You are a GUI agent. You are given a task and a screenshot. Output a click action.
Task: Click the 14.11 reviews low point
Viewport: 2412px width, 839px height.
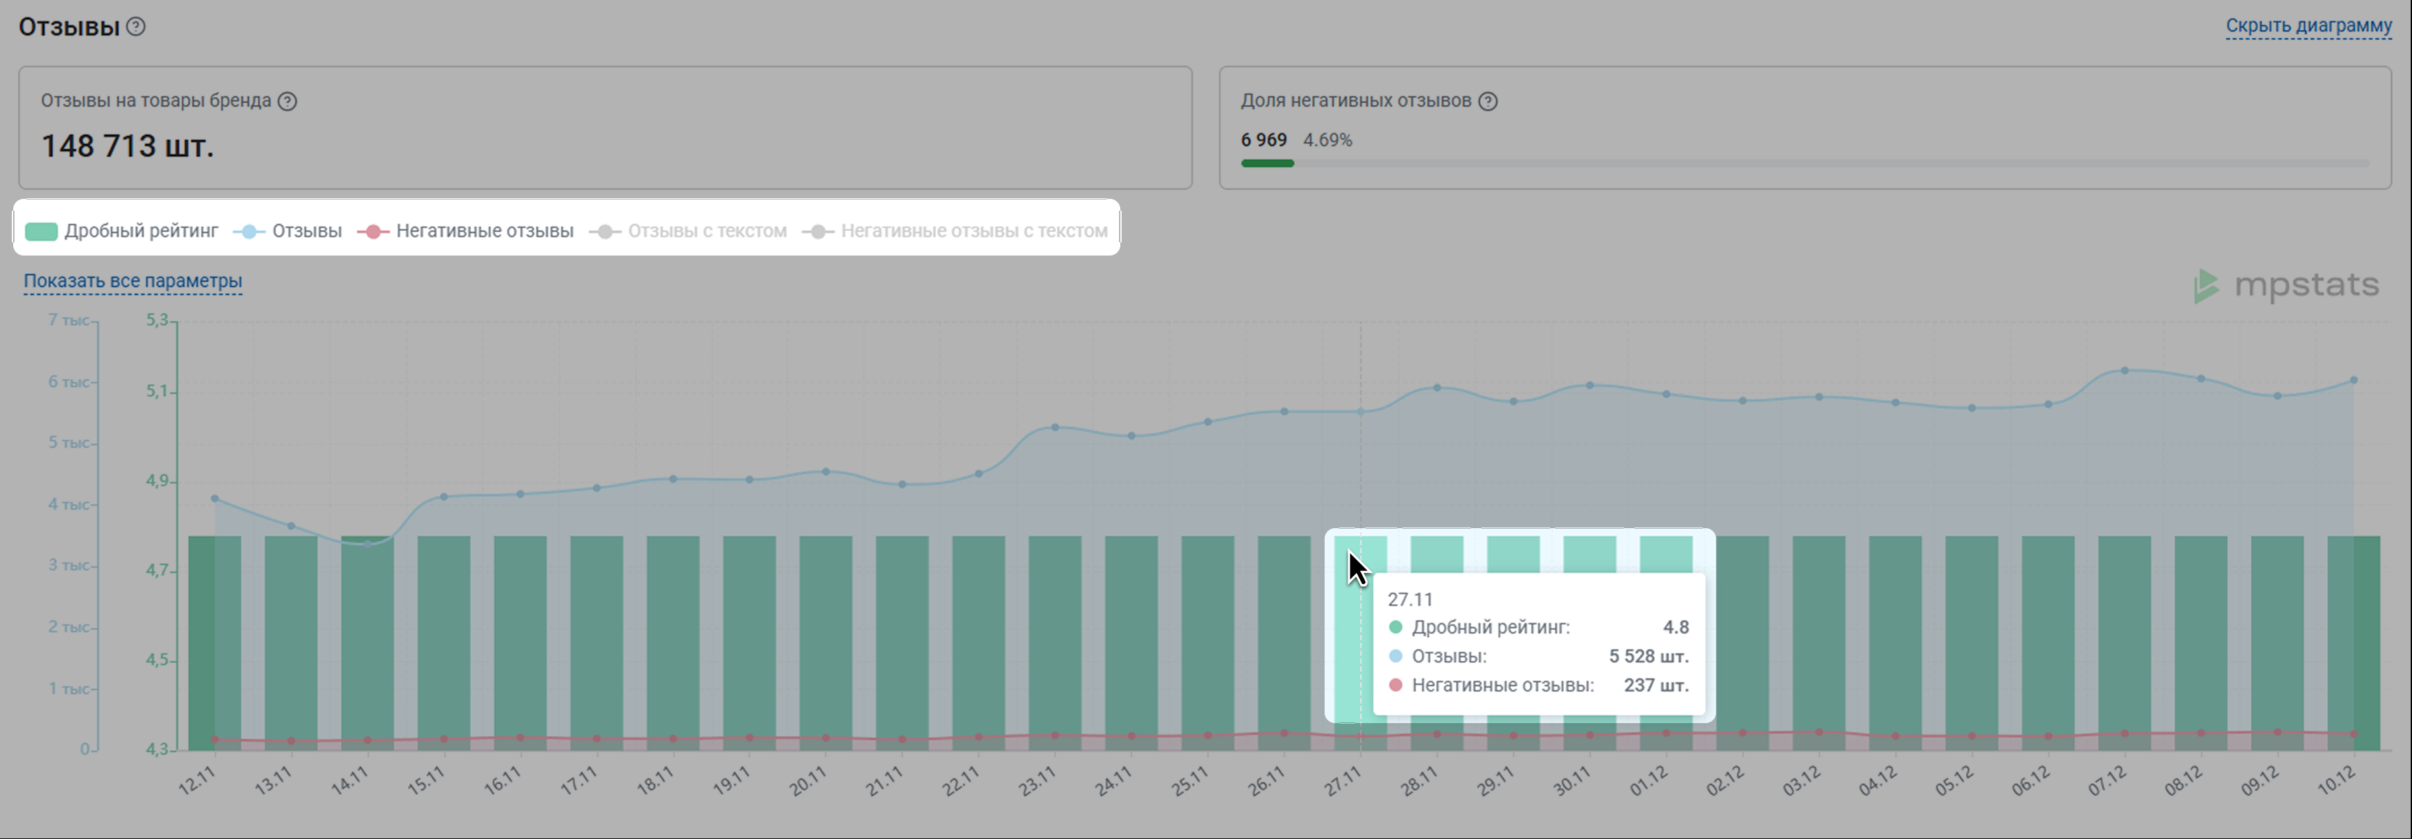[367, 543]
